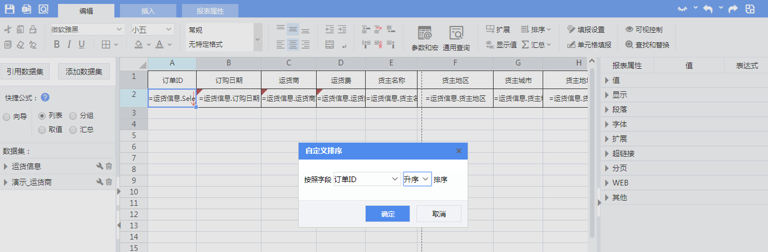Click the 添加数据集 button

[84, 71]
